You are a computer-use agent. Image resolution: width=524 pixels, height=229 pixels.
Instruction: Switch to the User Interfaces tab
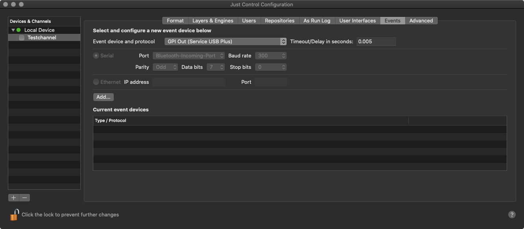[357, 20]
